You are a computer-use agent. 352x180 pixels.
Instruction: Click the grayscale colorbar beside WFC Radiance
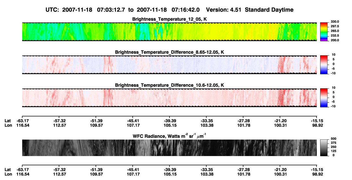click(324, 148)
